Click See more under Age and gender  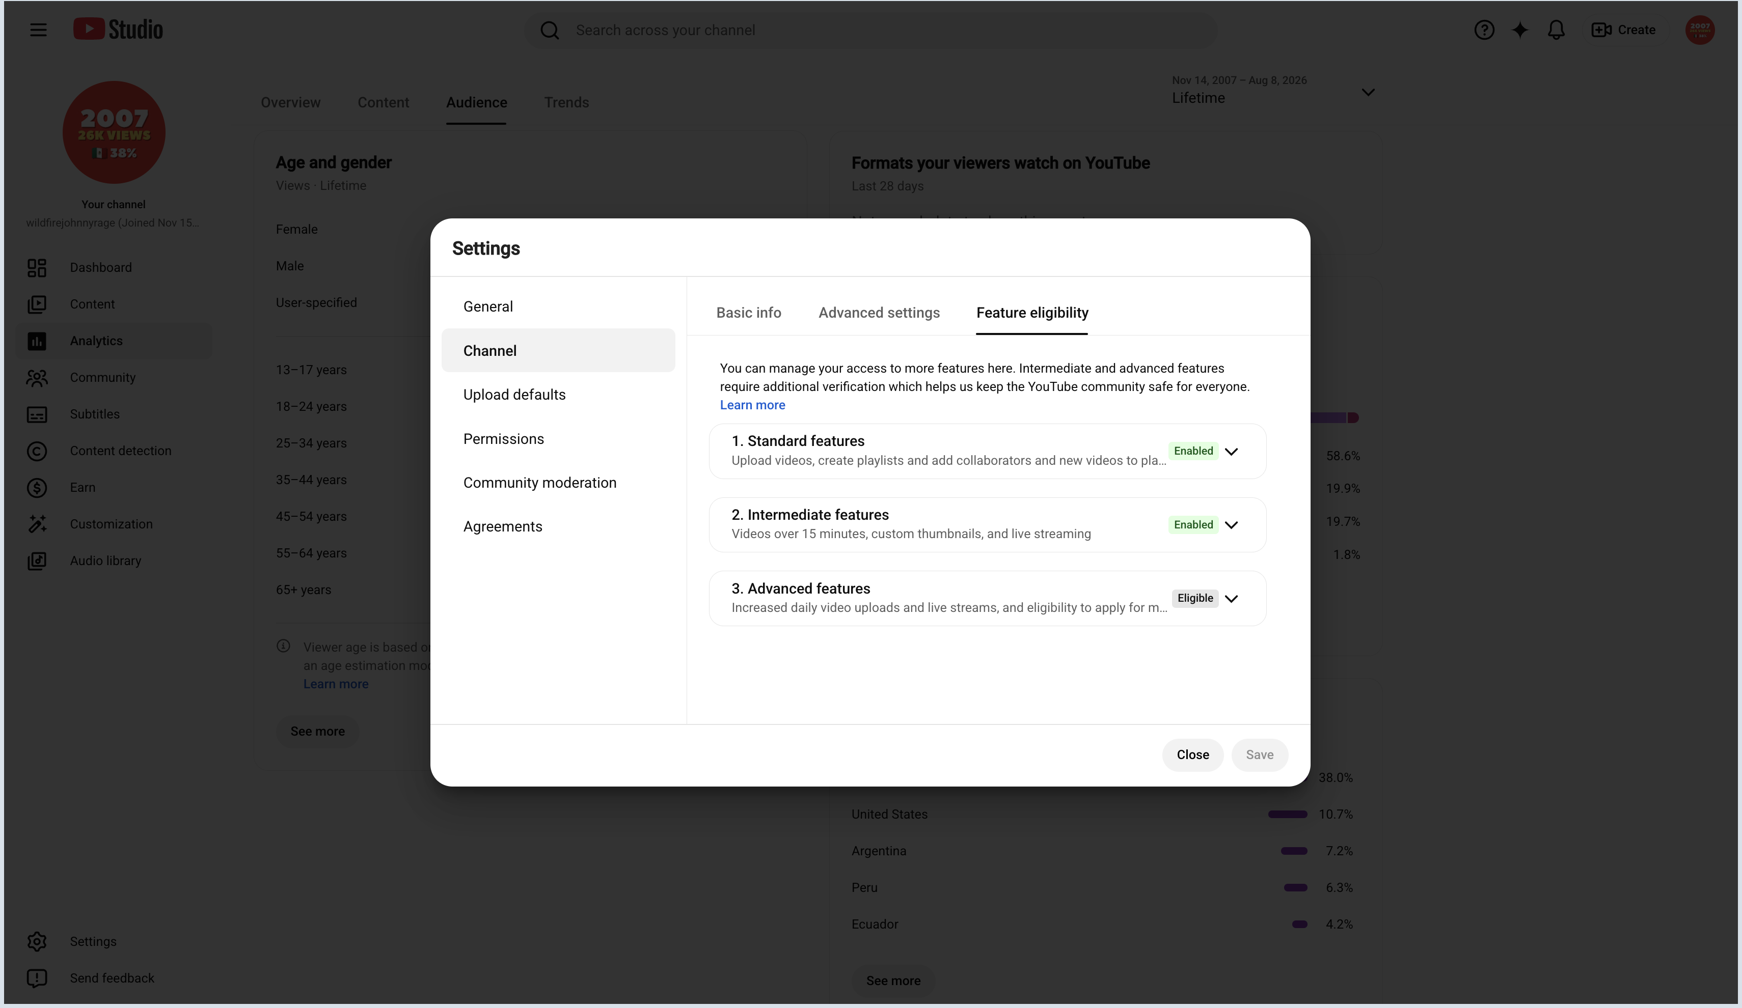[x=317, y=731]
